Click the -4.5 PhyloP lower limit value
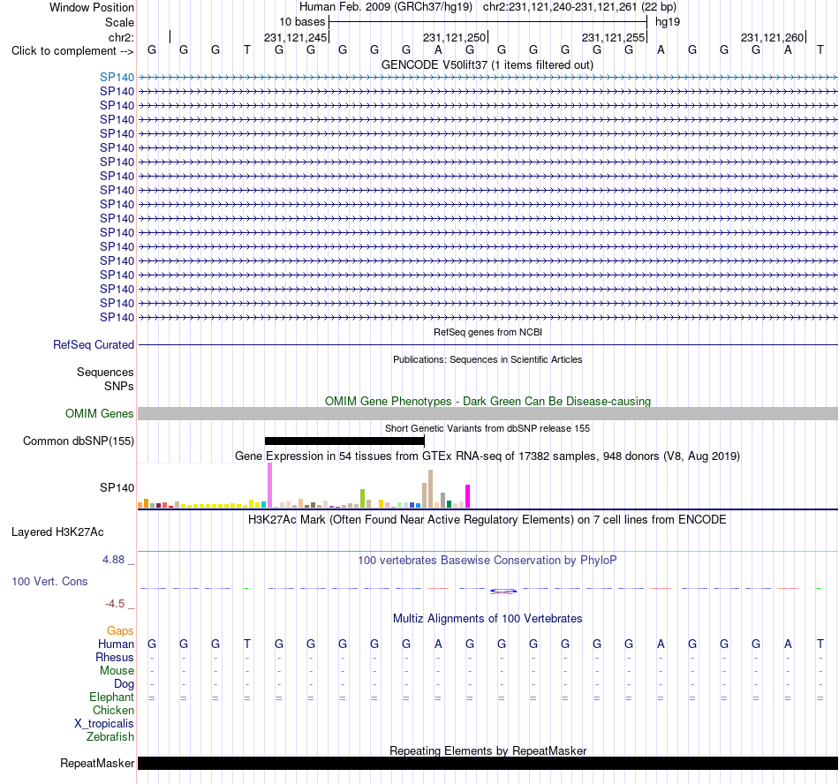839x784 pixels. (115, 604)
